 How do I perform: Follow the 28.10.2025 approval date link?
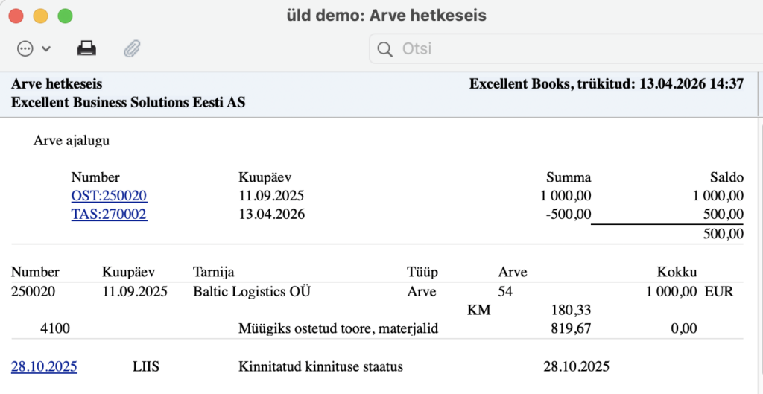click(44, 366)
